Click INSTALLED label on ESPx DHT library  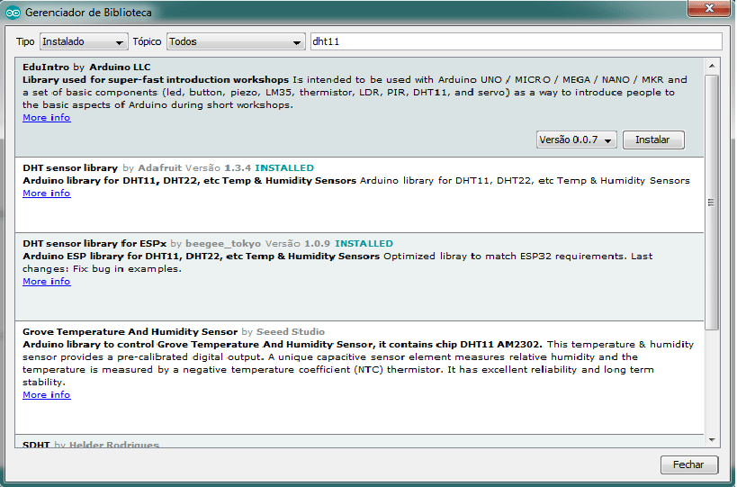tap(364, 243)
